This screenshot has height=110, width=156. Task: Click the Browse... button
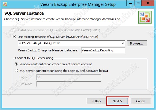pyautogui.click(x=137, y=43)
